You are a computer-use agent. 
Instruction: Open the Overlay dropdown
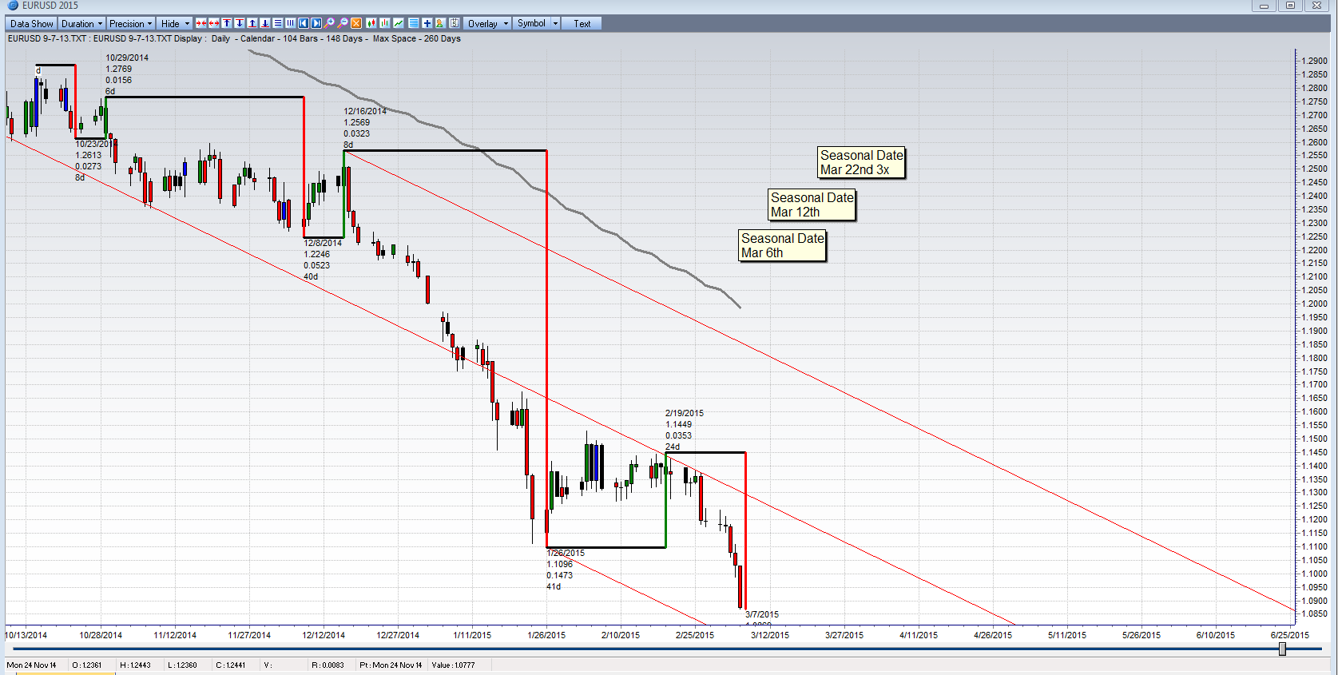click(x=487, y=23)
